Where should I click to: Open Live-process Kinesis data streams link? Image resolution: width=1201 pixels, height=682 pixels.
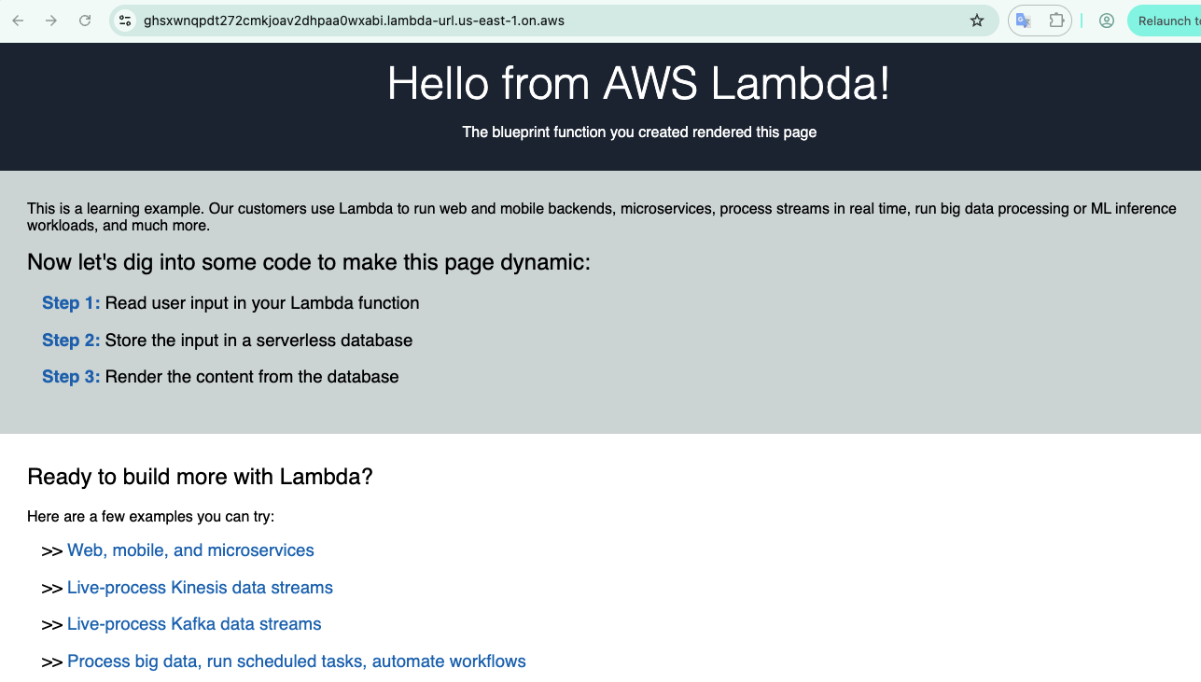pos(200,588)
